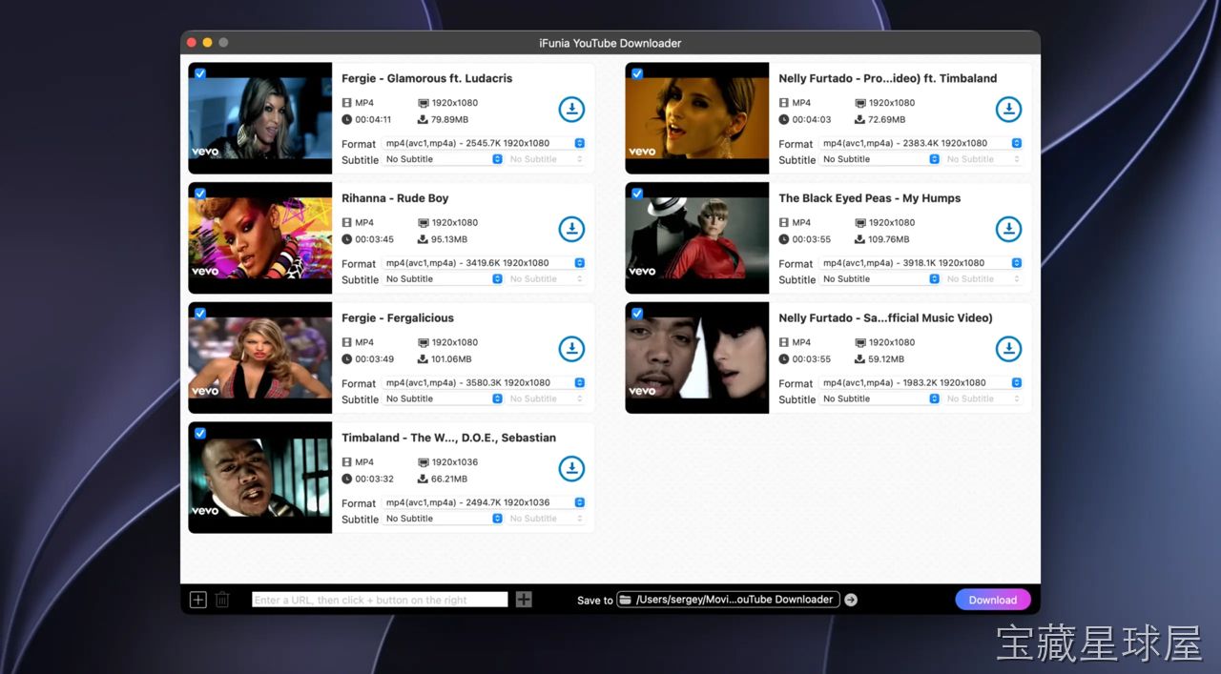1221x674 pixels.
Task: Click the file size '79.89MB'
Action: coord(449,120)
